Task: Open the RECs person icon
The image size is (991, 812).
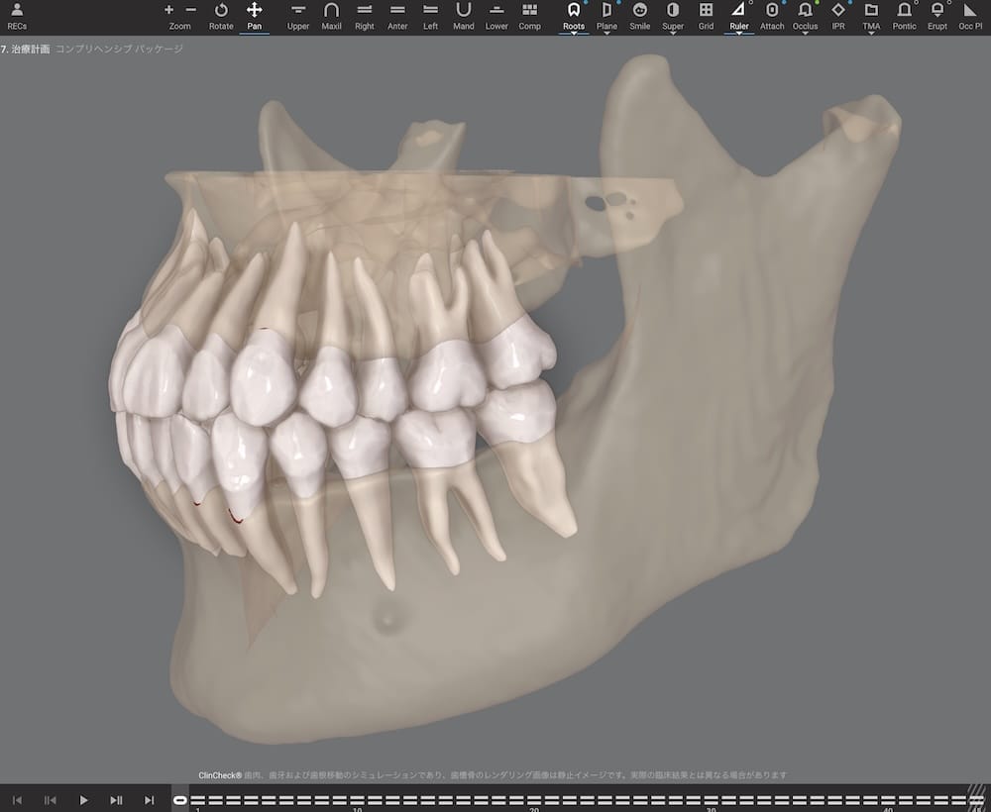Action: 17,10
